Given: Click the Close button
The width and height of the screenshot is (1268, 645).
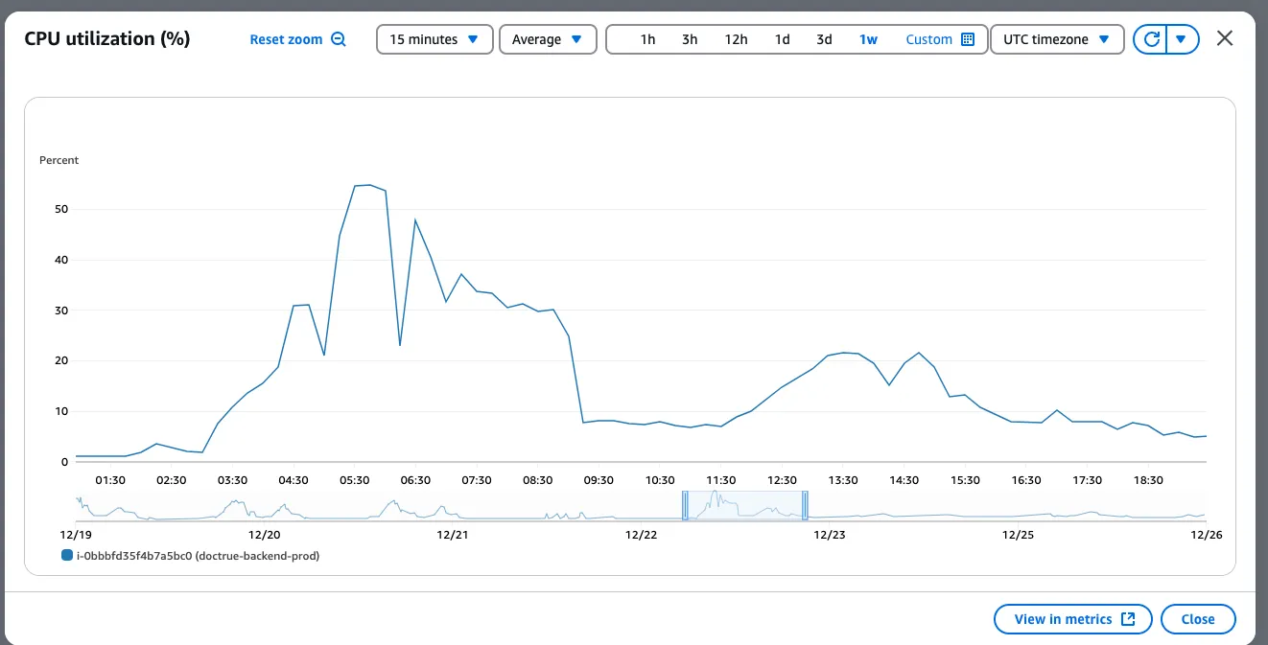Looking at the screenshot, I should 1198,618.
